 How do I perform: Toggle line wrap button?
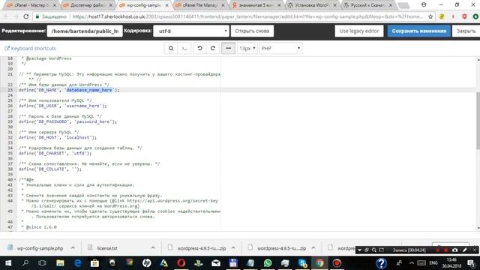[x=228, y=48]
